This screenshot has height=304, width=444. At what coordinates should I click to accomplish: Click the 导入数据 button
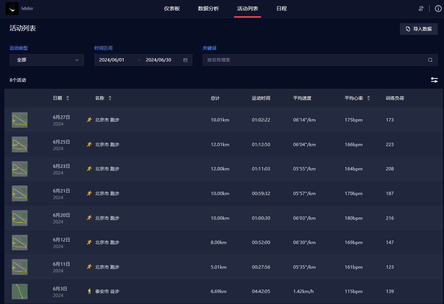(419, 29)
